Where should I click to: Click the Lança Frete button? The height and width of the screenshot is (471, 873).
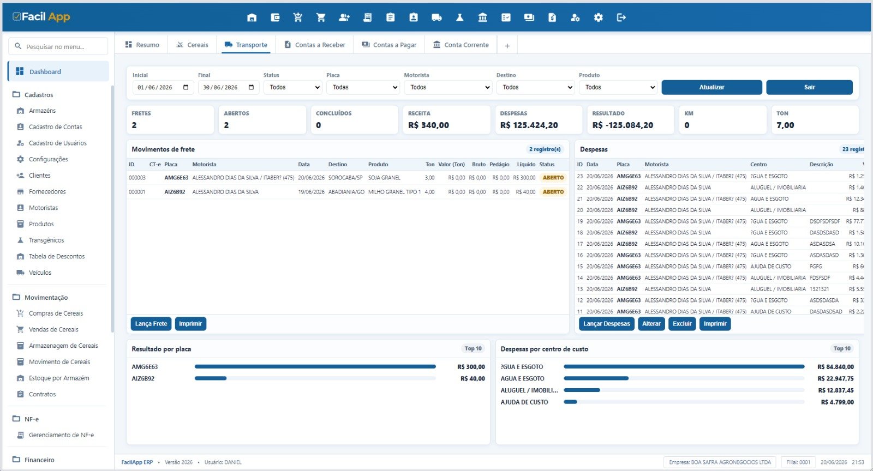coord(151,324)
